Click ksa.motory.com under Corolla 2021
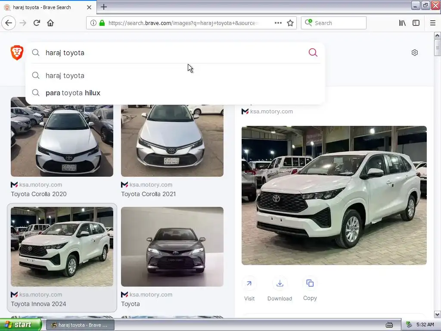This screenshot has height=331, width=441. [151, 184]
